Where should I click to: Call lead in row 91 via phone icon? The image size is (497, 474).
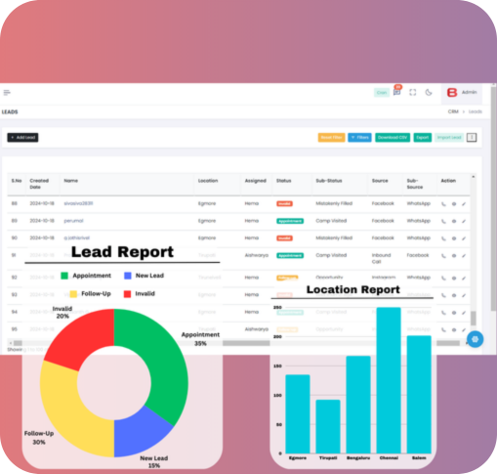click(443, 256)
